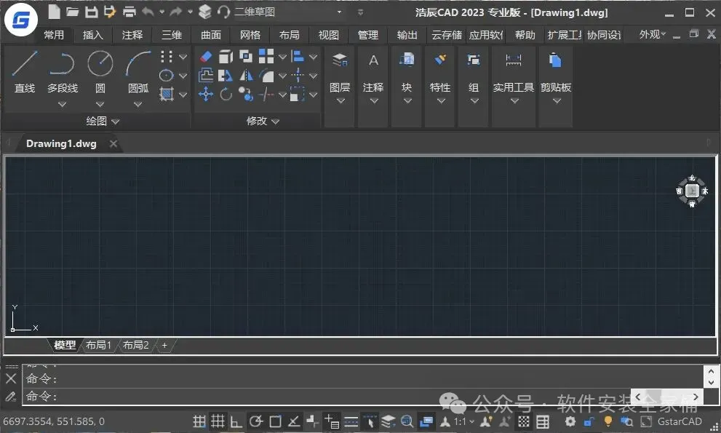The image size is (721, 433).
Task: Toggle polar tracking in status bar
Action: click(x=255, y=421)
